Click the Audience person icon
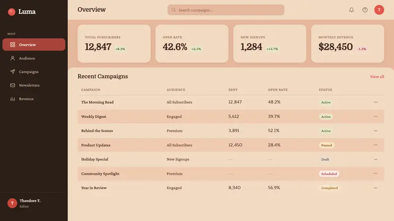This screenshot has height=221, width=394. (13, 58)
